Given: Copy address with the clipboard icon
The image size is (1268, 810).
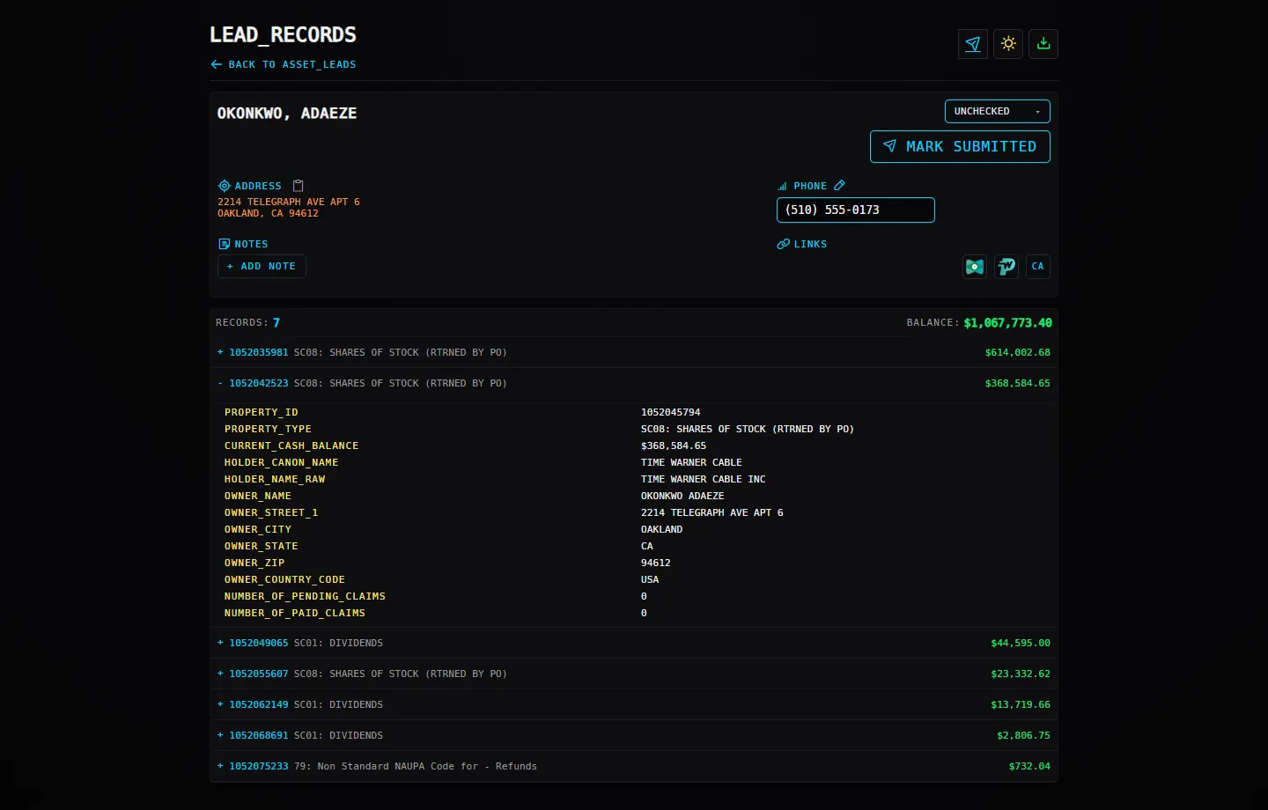Looking at the screenshot, I should [299, 186].
